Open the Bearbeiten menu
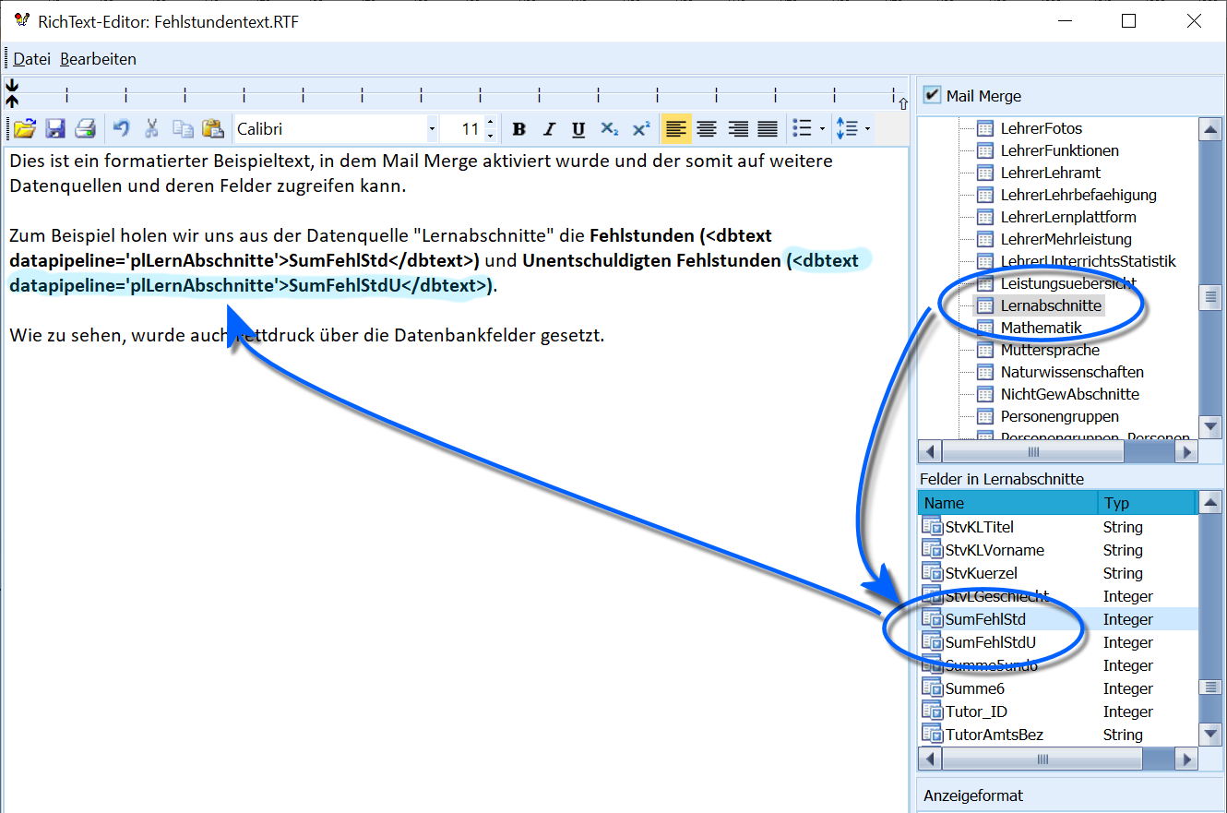Image resolution: width=1227 pixels, height=813 pixels. [98, 59]
